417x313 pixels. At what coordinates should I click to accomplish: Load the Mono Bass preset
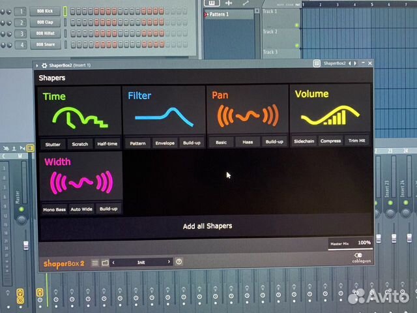pos(54,209)
